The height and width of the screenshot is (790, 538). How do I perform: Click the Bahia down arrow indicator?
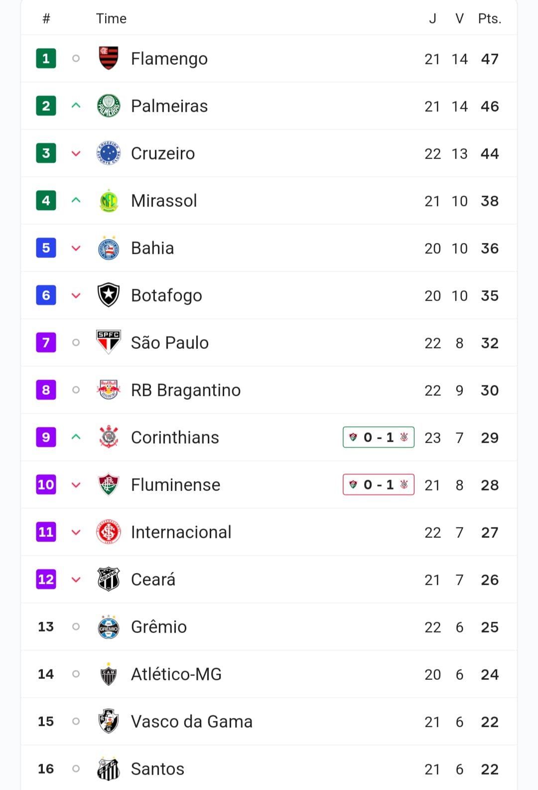[x=76, y=248]
